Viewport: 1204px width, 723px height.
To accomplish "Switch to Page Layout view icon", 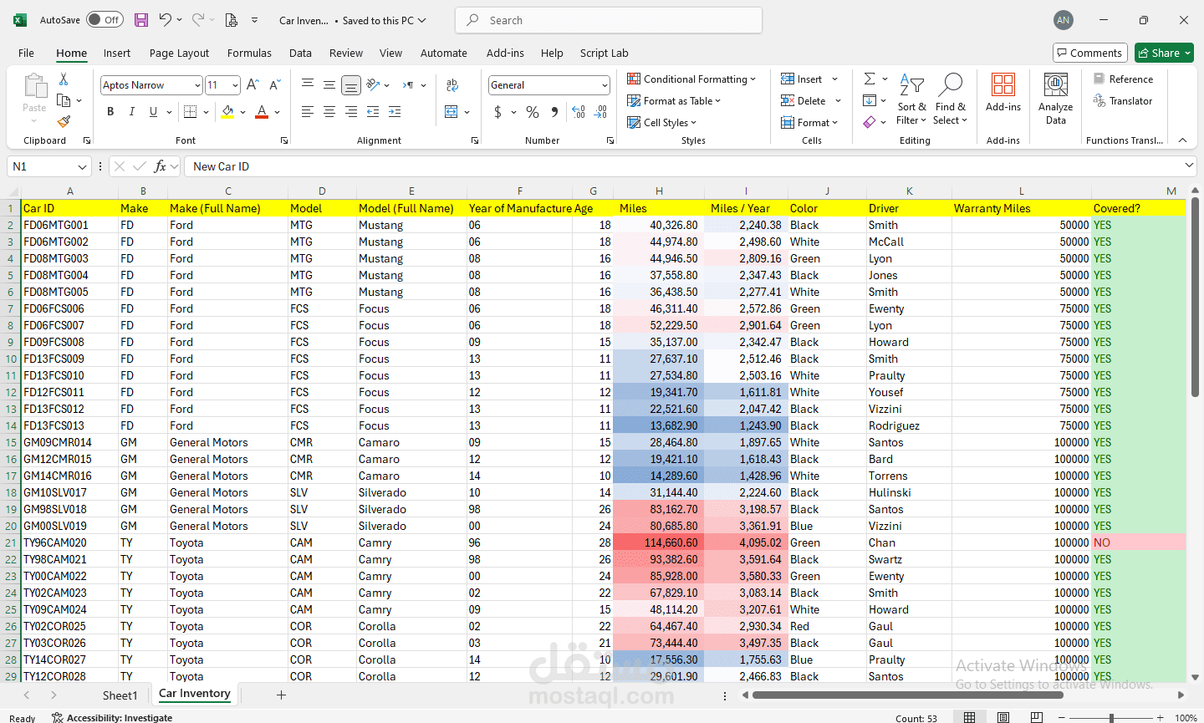I will [1002, 717].
